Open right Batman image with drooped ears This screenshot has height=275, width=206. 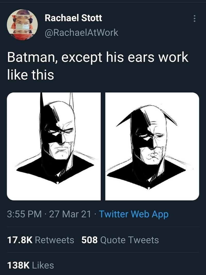tap(152, 146)
